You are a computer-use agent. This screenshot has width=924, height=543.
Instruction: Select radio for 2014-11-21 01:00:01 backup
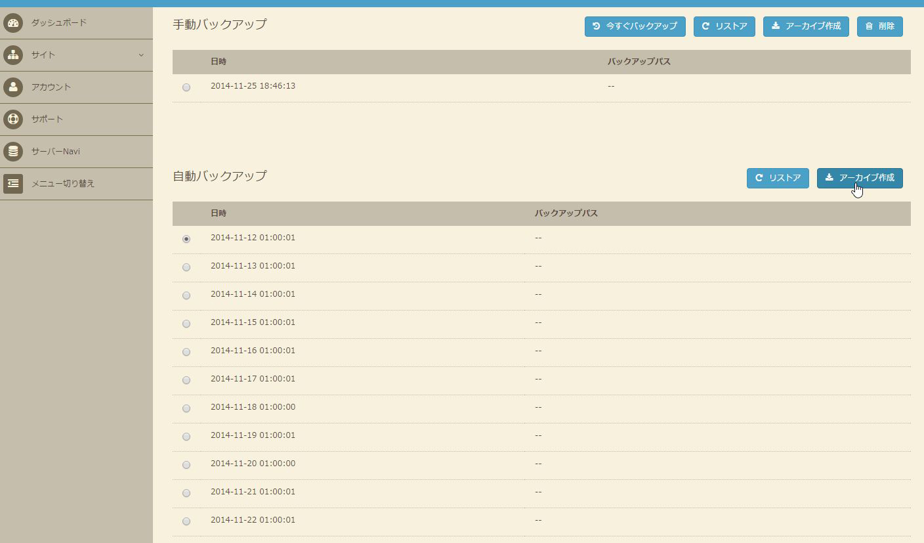pyautogui.click(x=186, y=493)
